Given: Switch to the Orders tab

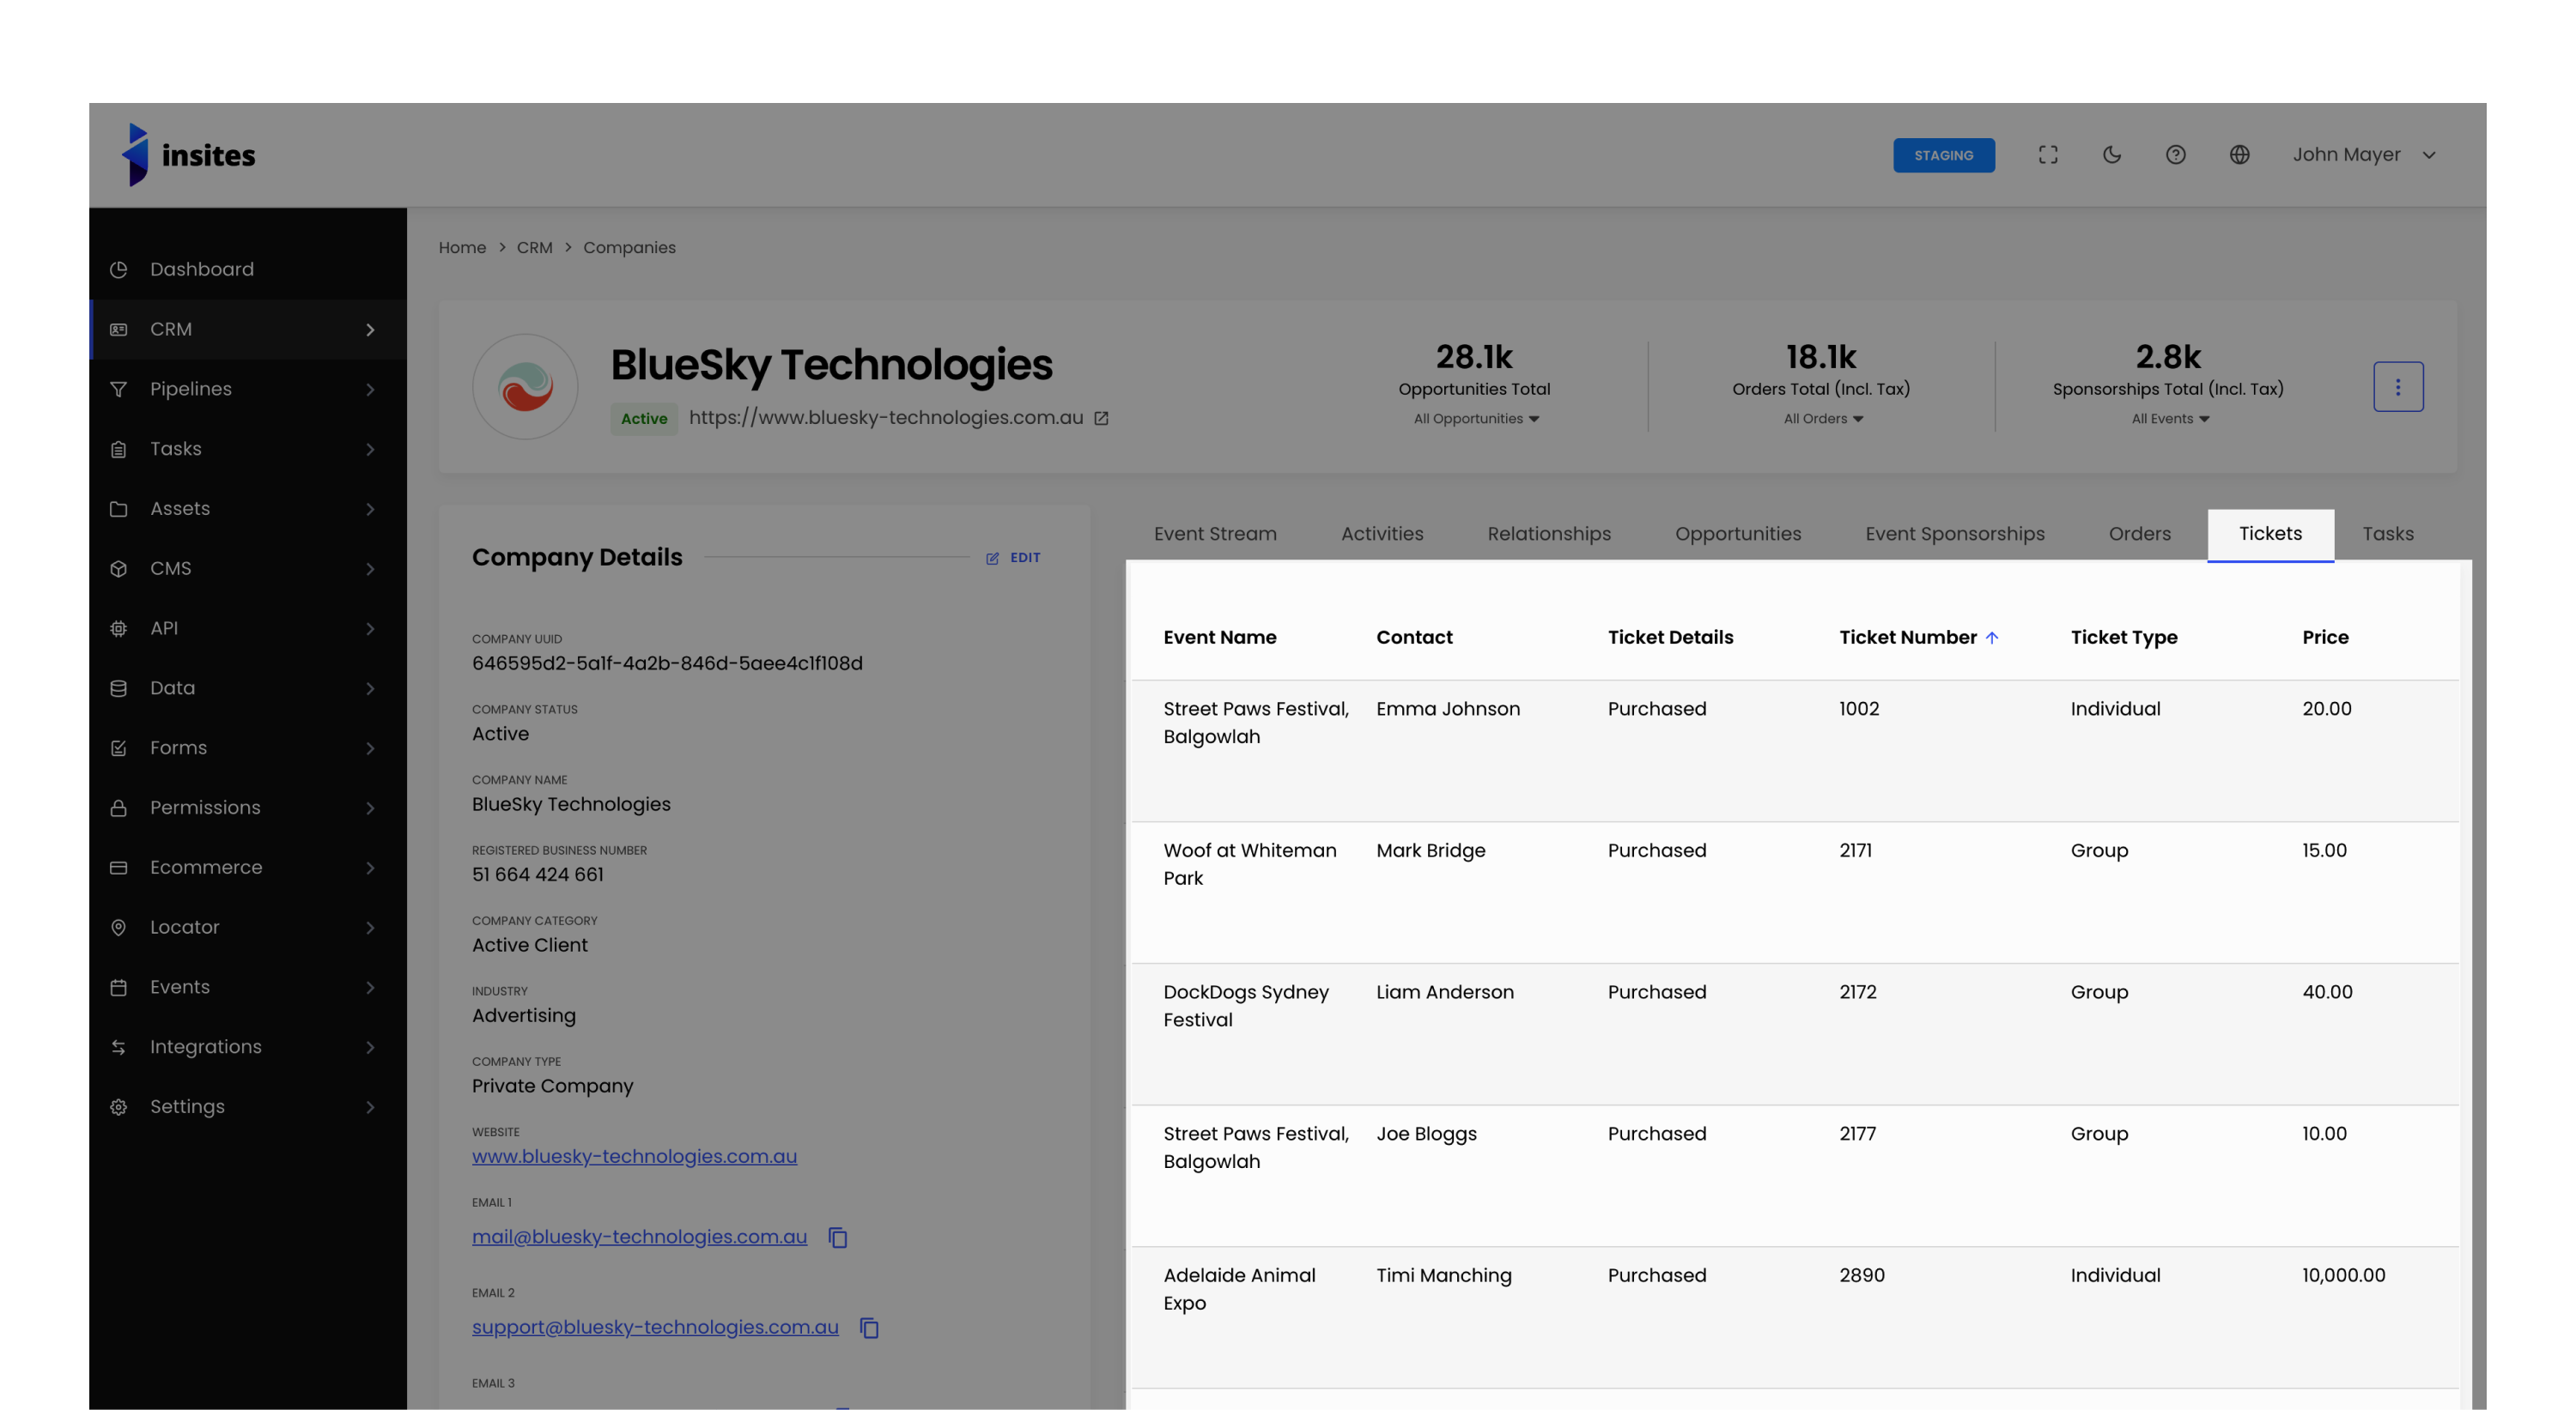Looking at the screenshot, I should pyautogui.click(x=2139, y=534).
